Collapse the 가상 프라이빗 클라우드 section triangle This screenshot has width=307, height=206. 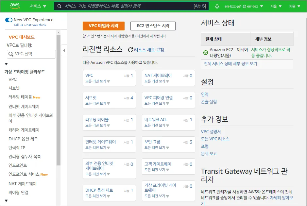[6, 64]
